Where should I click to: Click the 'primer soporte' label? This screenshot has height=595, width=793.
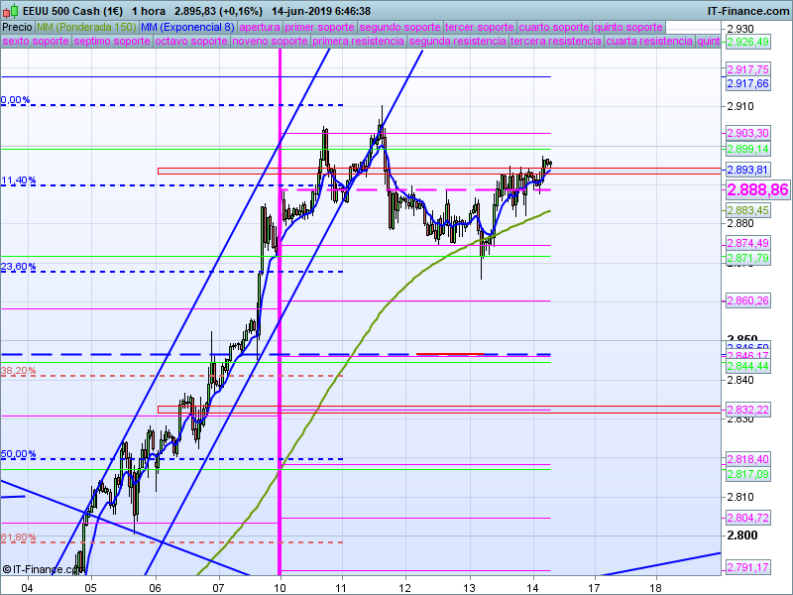pos(320,28)
